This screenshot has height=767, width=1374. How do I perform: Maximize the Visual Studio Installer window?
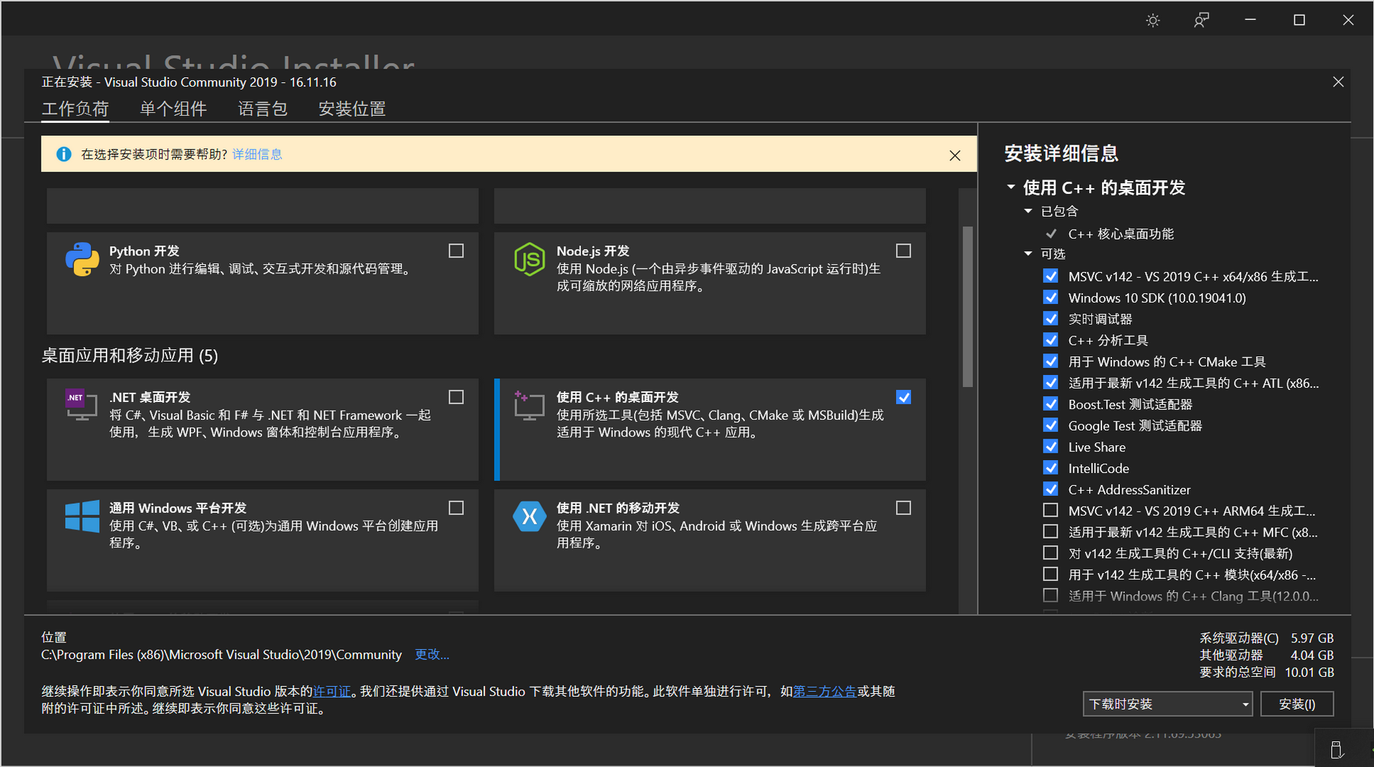(x=1300, y=20)
